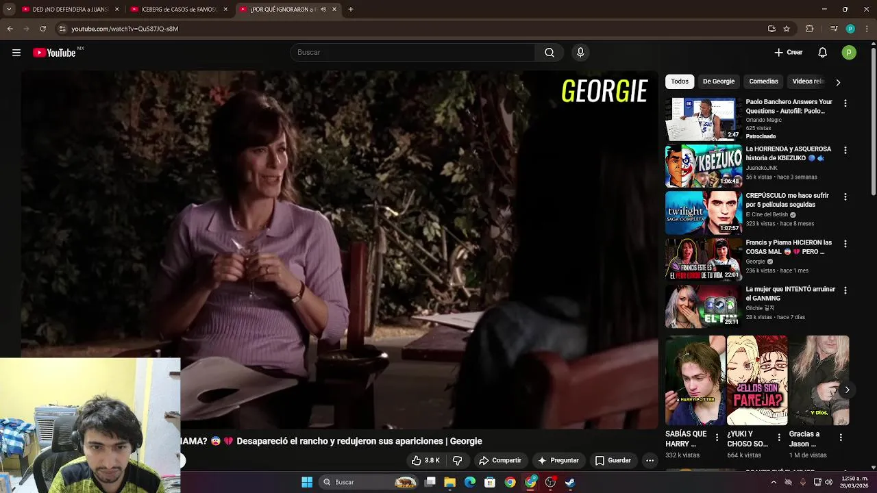
Task: Open options for YUKI Y CHOSO short
Action: click(779, 437)
